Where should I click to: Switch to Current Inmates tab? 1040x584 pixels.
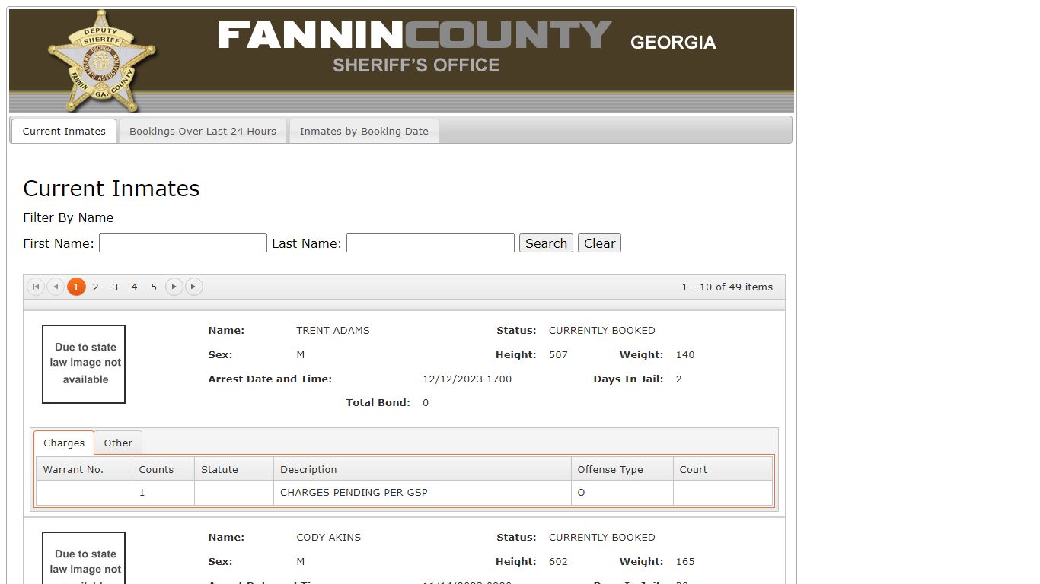tap(64, 131)
